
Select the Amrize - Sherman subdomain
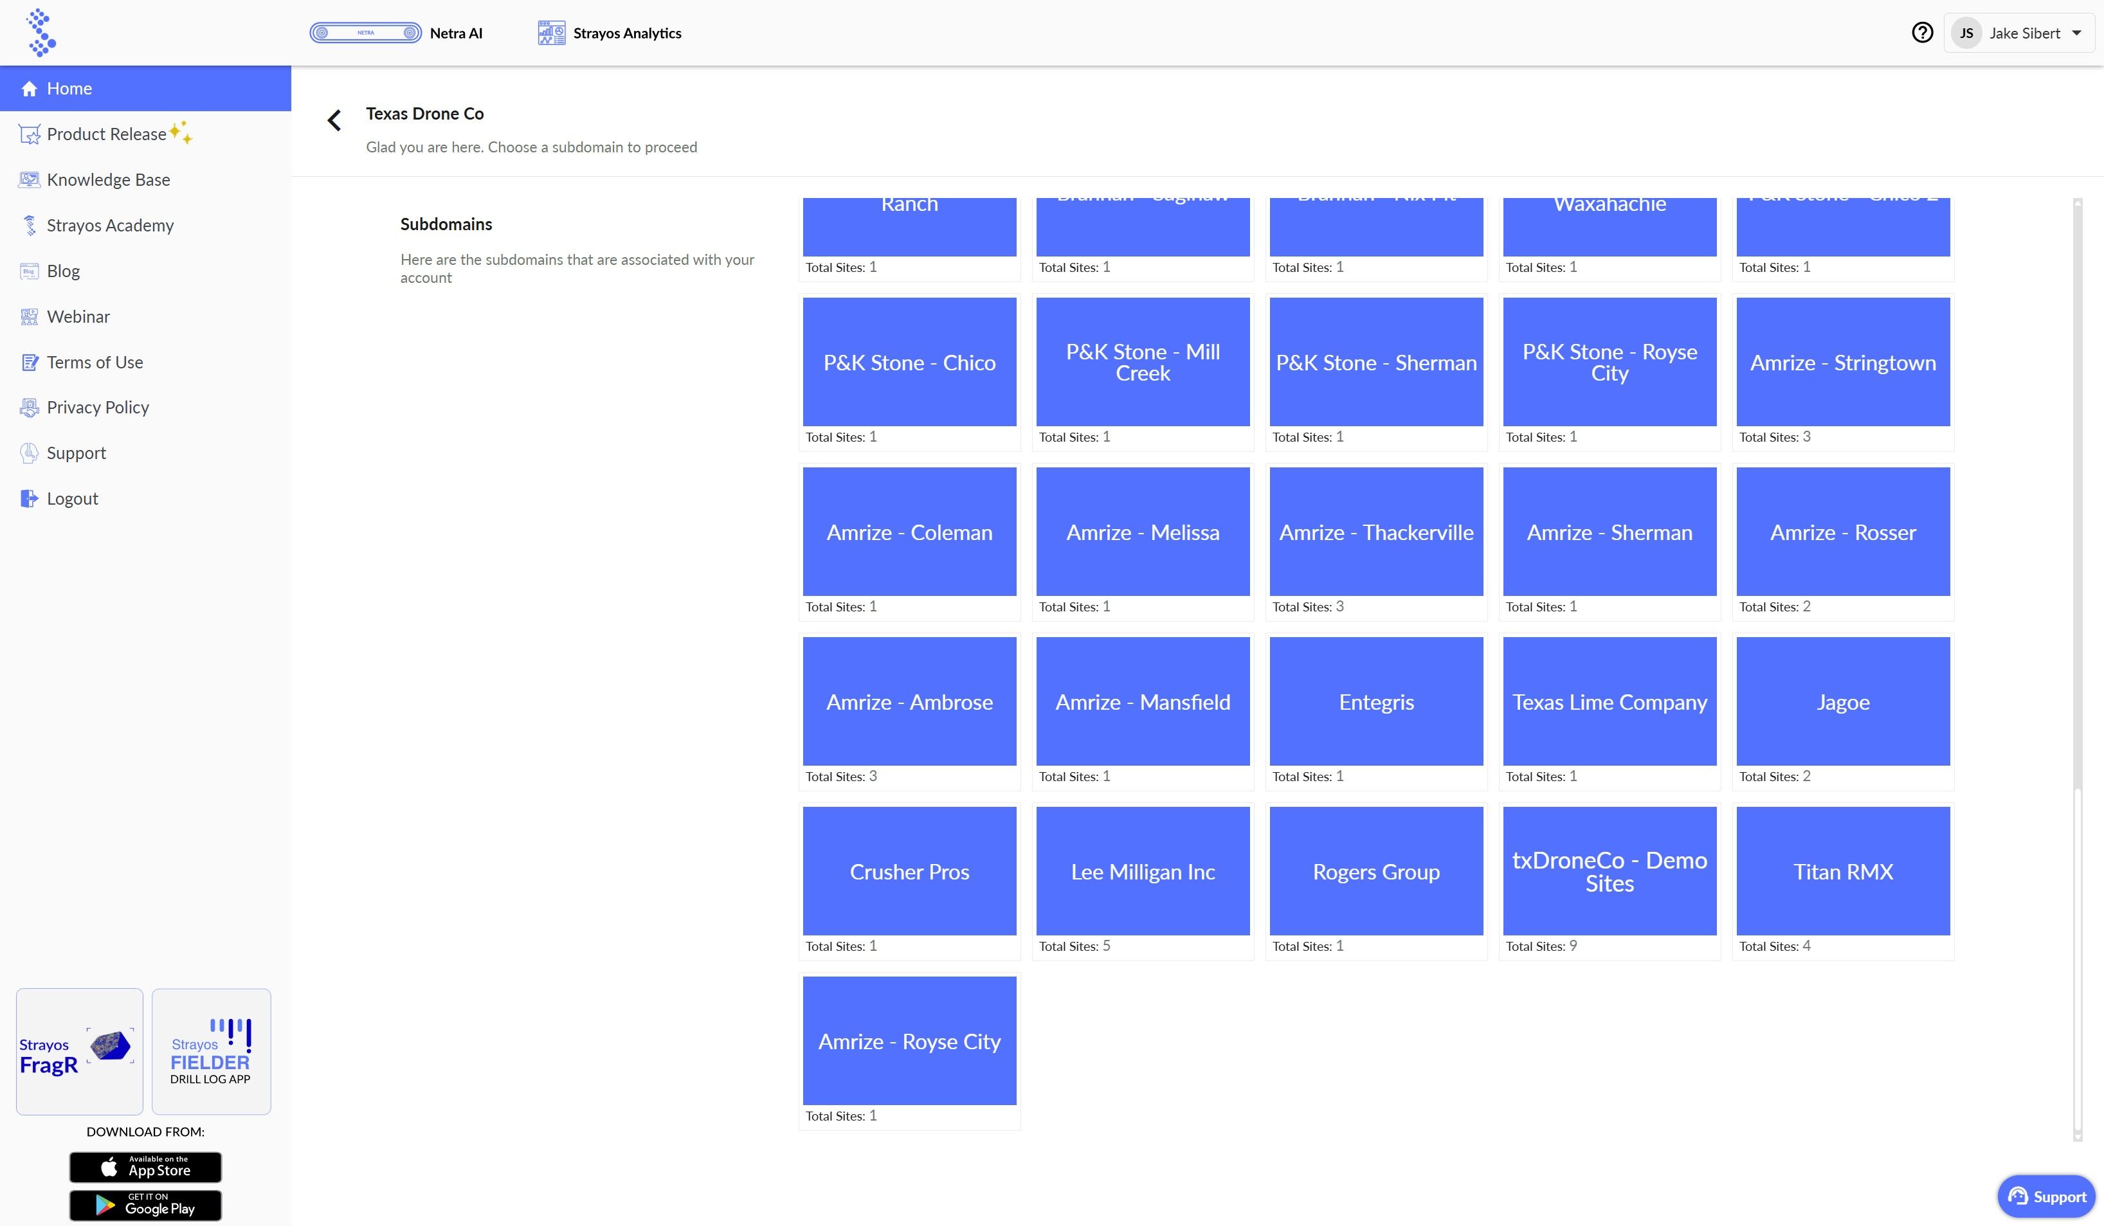(1610, 532)
